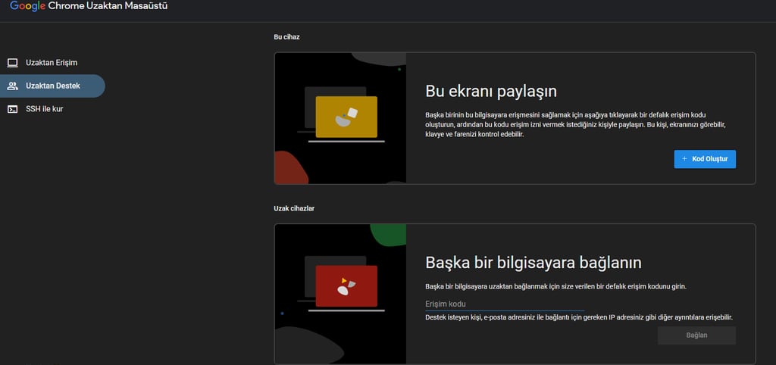Image resolution: width=776 pixels, height=365 pixels.
Task: Focus the Erişim kodu input field
Action: [505, 304]
